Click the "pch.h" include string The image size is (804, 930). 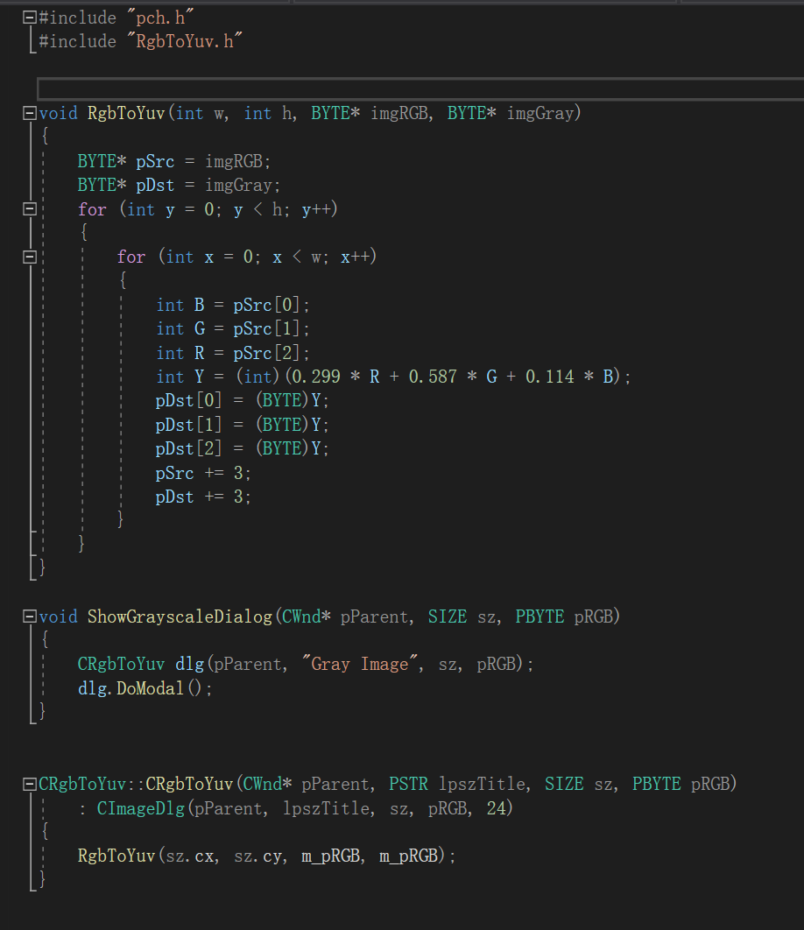tap(159, 18)
